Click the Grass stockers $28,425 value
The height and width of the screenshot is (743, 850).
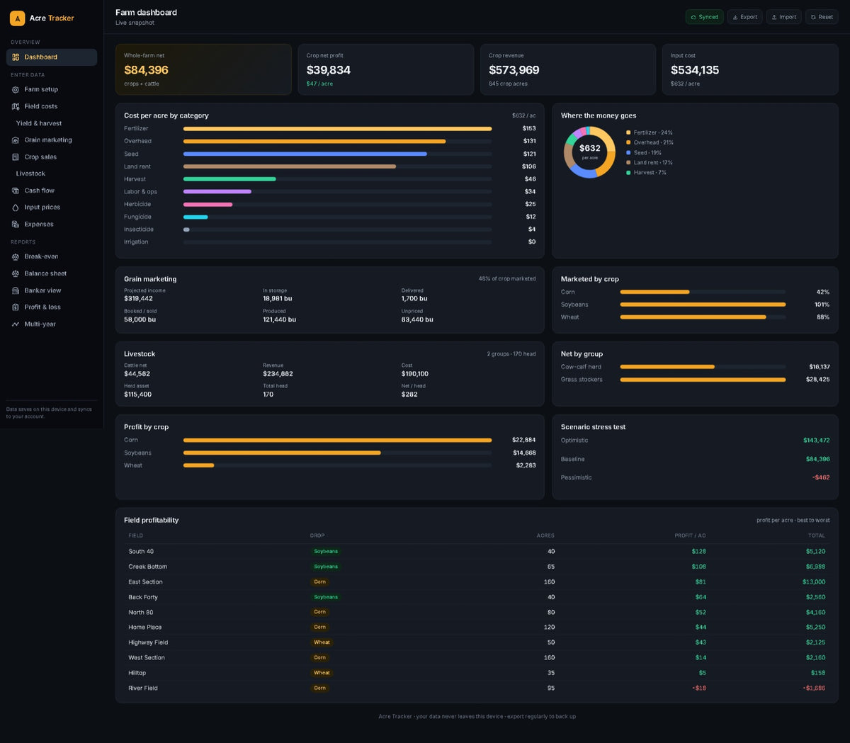tap(818, 380)
